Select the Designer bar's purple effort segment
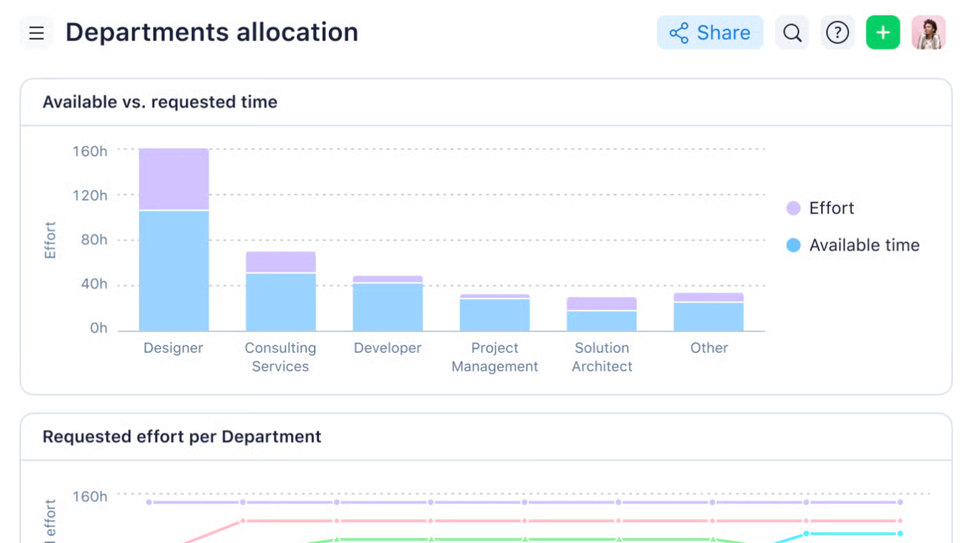 tap(174, 179)
